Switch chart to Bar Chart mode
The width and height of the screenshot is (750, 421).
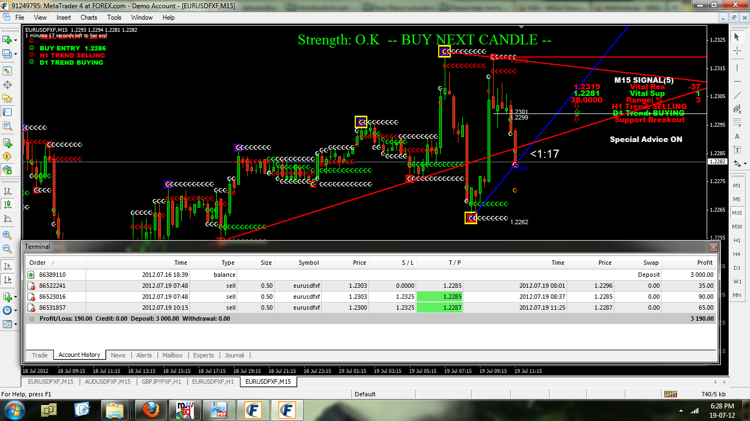click(x=7, y=191)
